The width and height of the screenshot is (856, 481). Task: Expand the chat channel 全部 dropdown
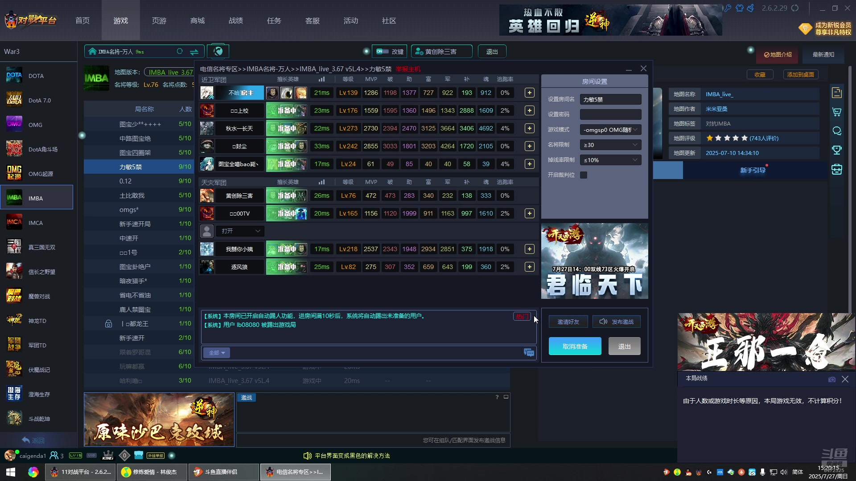(x=217, y=353)
